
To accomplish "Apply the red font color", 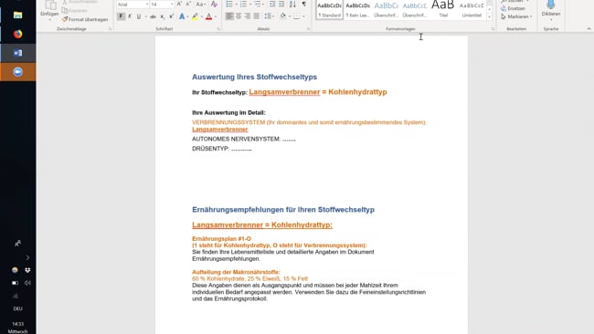I will coord(208,16).
